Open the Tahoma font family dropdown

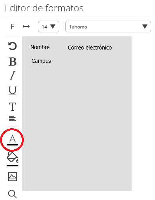click(x=108, y=27)
